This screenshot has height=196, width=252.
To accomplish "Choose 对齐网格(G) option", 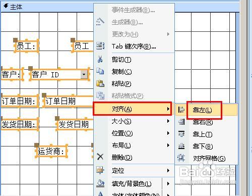I will click(x=207, y=159).
